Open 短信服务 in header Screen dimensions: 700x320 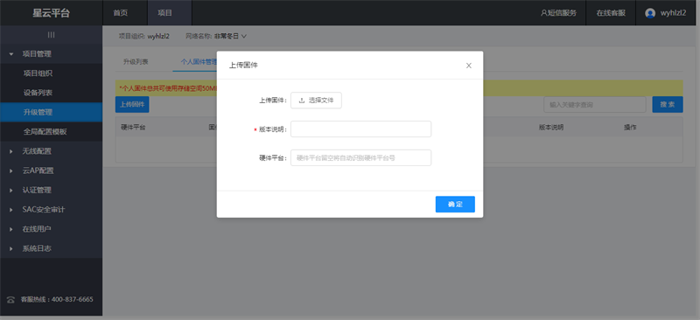coord(558,13)
